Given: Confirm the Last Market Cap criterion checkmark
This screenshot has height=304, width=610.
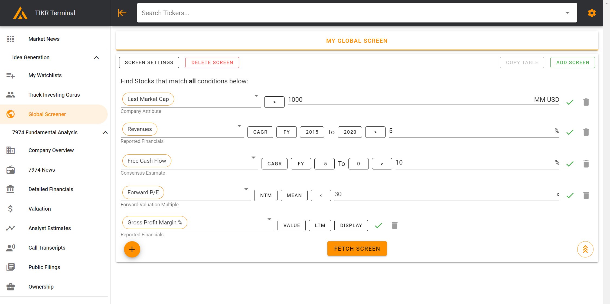Looking at the screenshot, I should (570, 102).
